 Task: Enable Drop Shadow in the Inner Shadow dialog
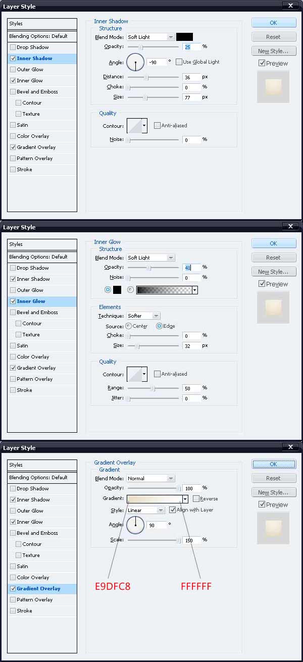13,47
